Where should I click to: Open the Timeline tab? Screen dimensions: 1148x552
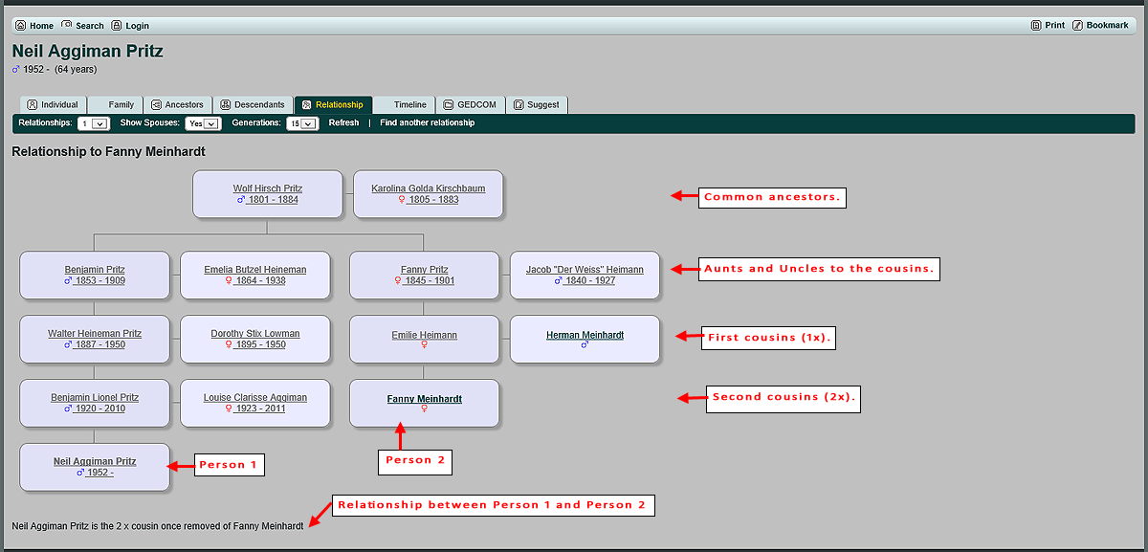(x=409, y=104)
